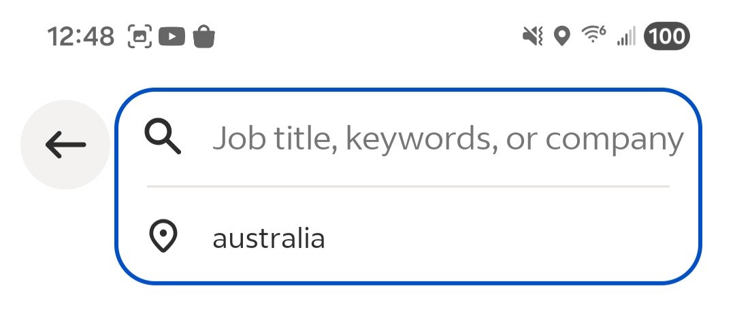Click the "Job title" placeholder text
The height and width of the screenshot is (318, 735).
point(274,139)
